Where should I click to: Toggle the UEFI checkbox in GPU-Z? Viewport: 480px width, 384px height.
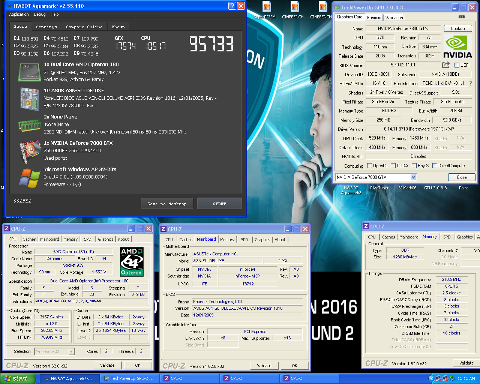tap(457, 65)
